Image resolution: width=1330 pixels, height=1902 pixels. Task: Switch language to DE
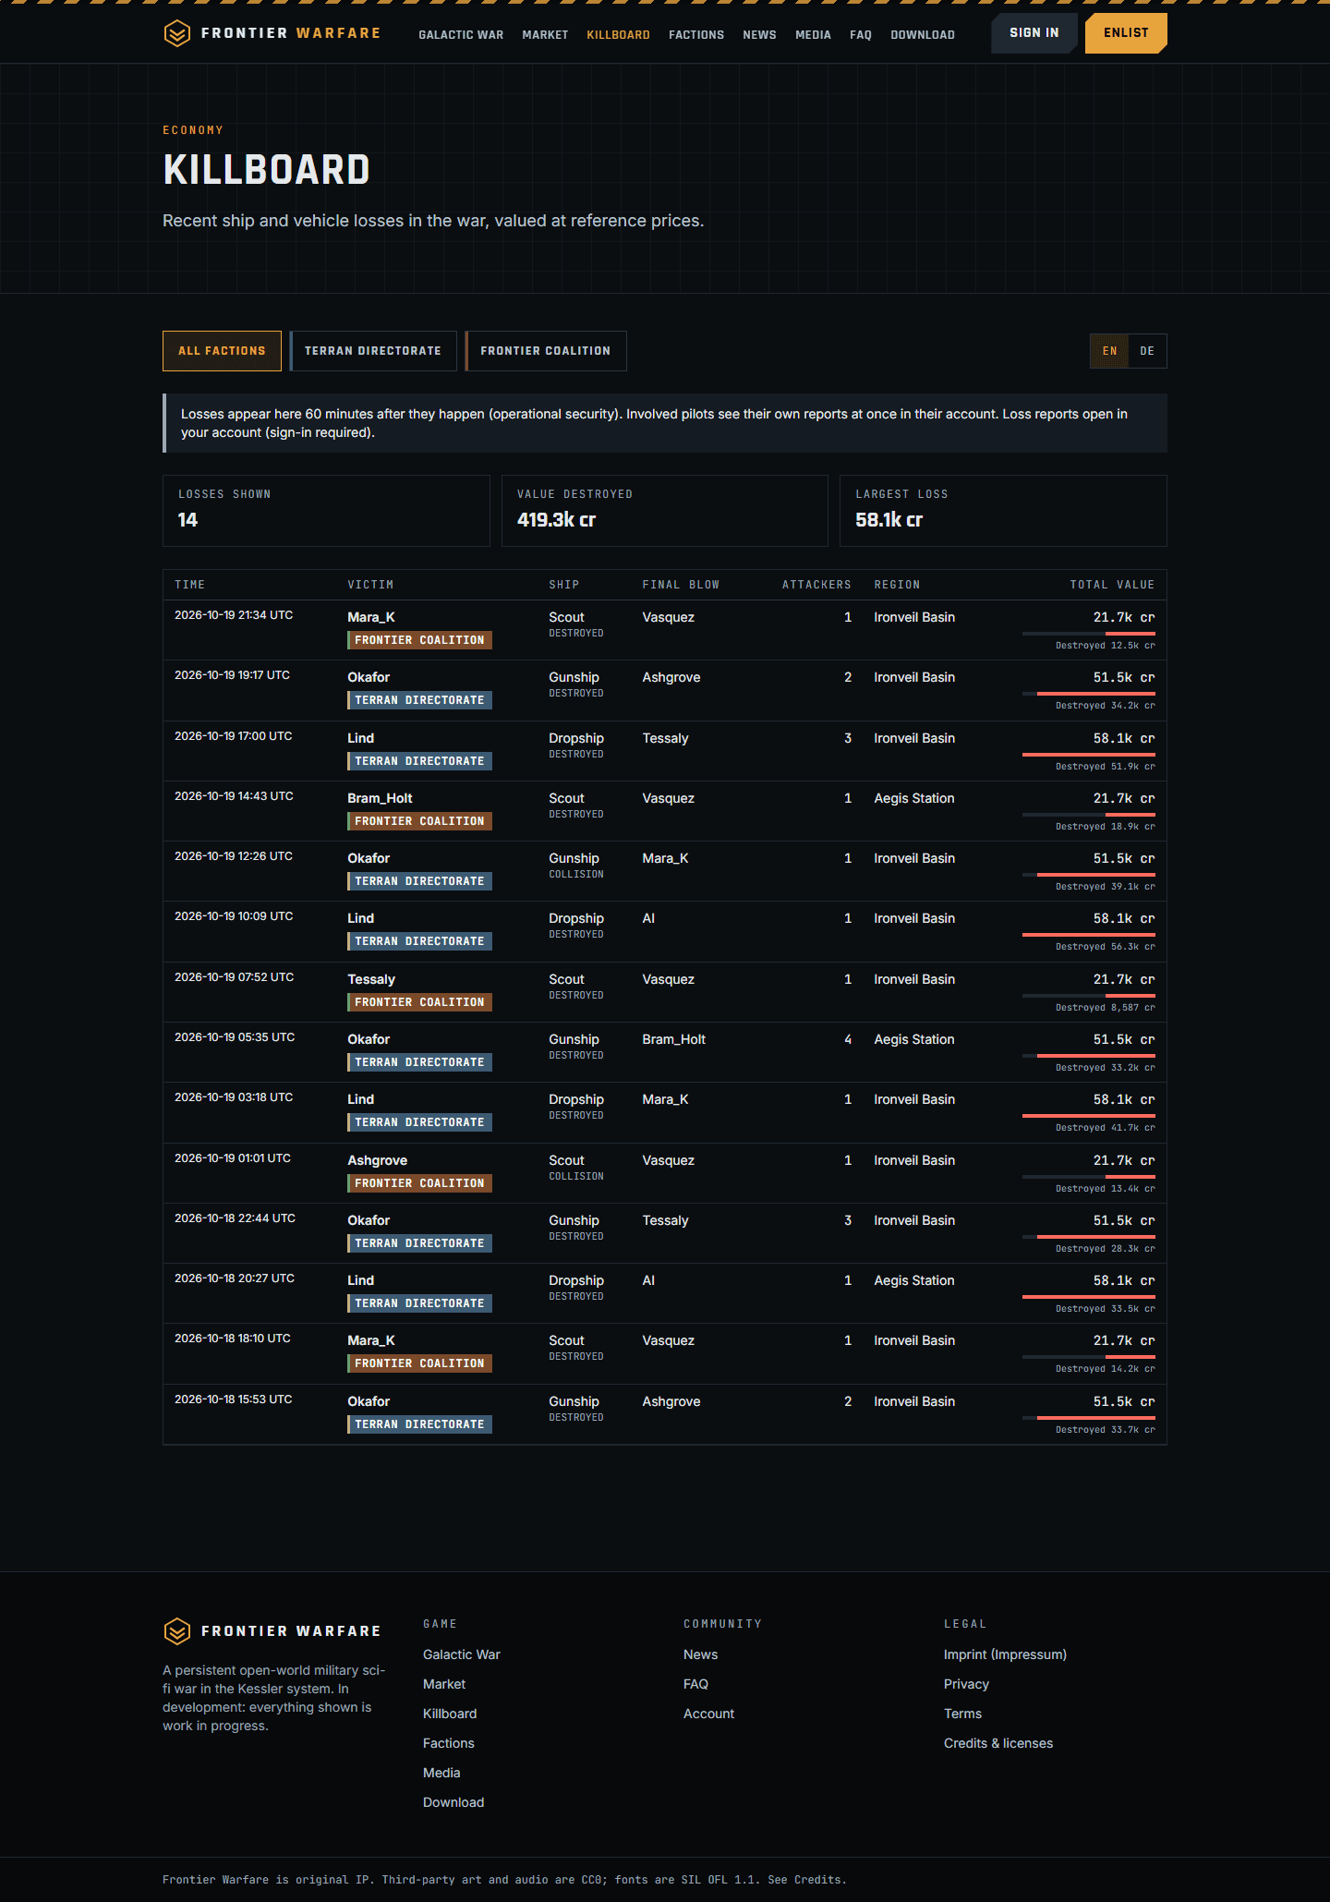tap(1147, 351)
